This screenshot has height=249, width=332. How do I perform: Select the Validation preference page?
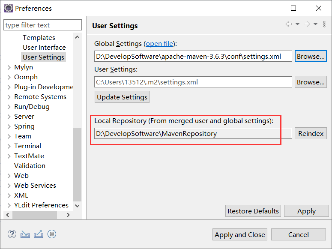(30, 165)
